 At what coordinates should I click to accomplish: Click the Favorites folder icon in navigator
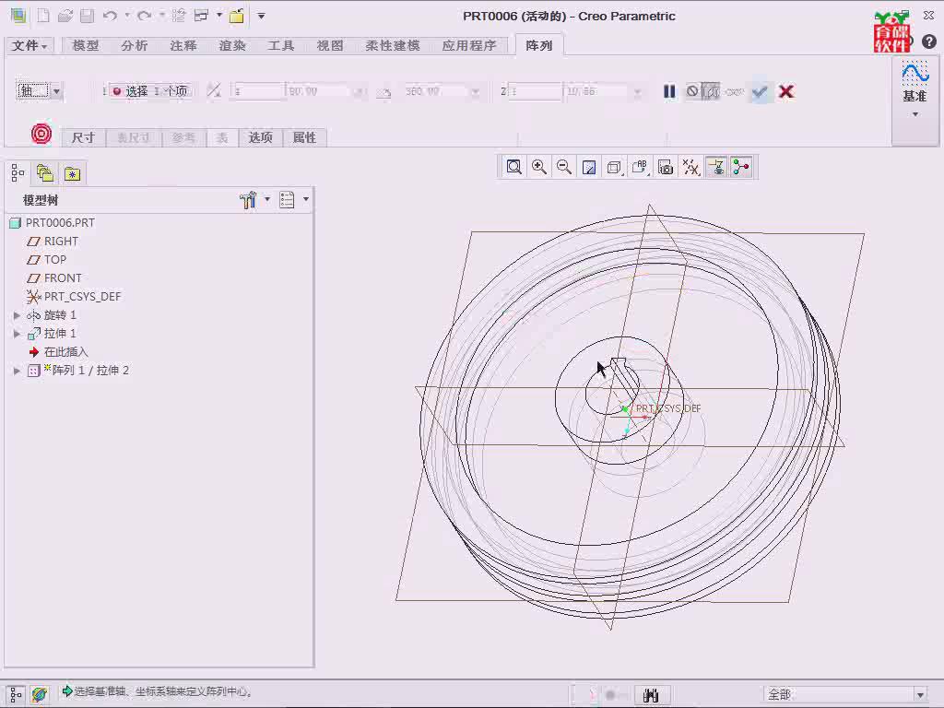coord(73,173)
